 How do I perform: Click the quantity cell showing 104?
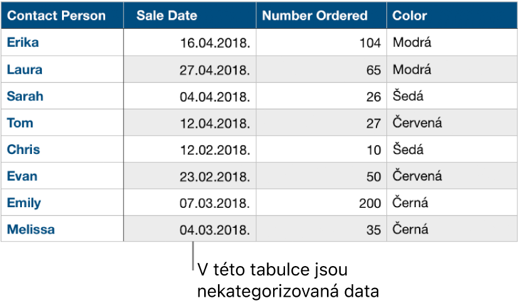pyautogui.click(x=321, y=43)
